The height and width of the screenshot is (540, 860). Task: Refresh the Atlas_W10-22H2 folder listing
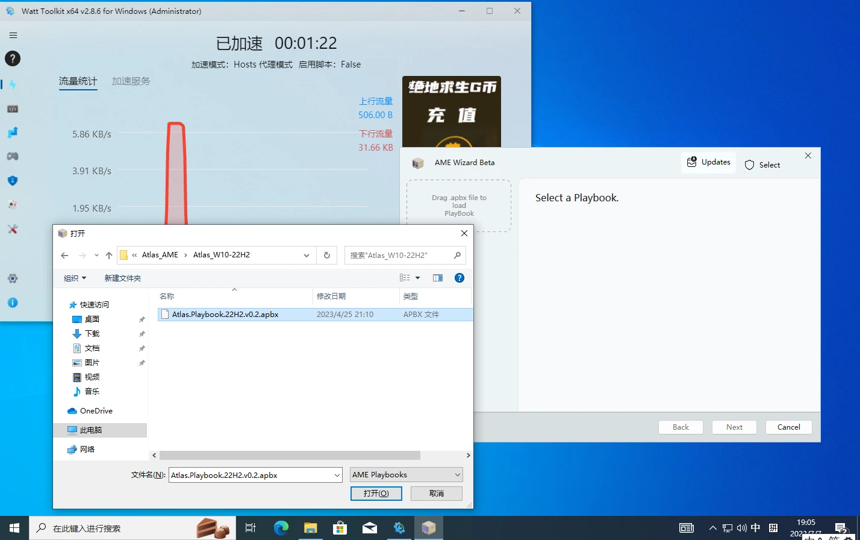click(x=327, y=255)
